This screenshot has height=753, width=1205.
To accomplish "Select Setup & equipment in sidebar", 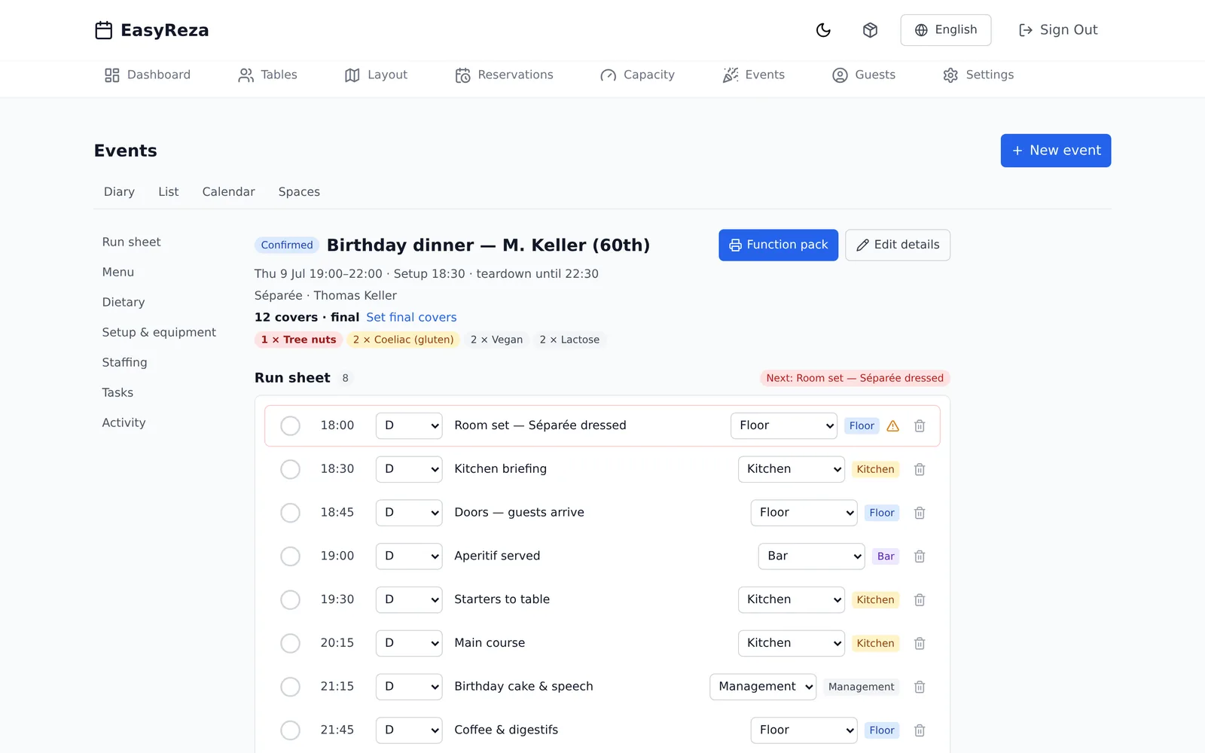I will (159, 333).
